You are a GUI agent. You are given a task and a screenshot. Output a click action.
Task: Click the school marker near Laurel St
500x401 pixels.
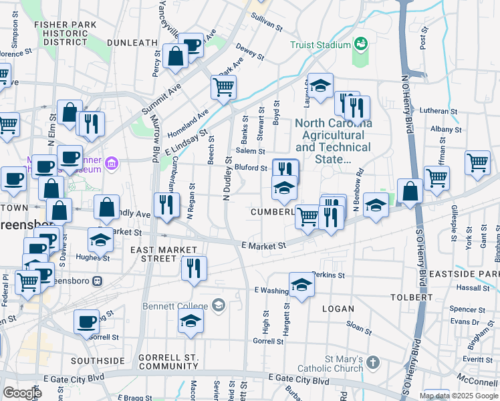pyautogui.click(x=320, y=86)
